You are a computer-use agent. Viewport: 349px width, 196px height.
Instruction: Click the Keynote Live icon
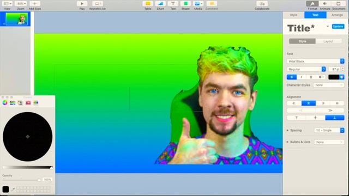pos(97,4)
